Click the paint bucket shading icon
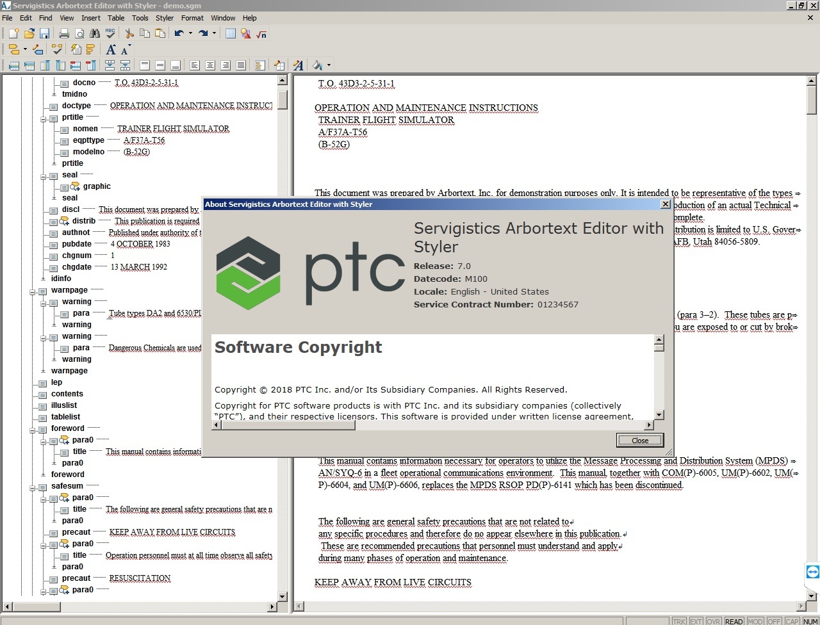Image resolution: width=820 pixels, height=625 pixels. click(318, 65)
